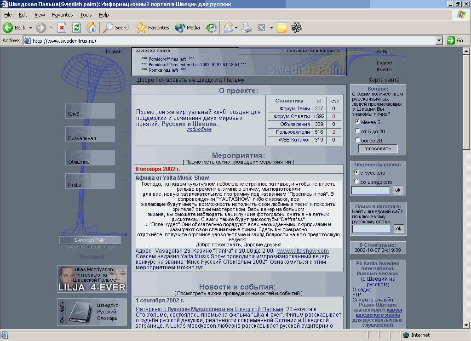
Task: Select the 'Менее 5' poll option
Action: coord(357,122)
